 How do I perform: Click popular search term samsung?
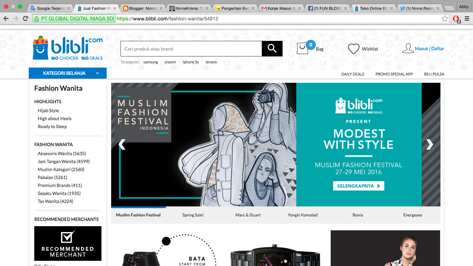pos(151,62)
